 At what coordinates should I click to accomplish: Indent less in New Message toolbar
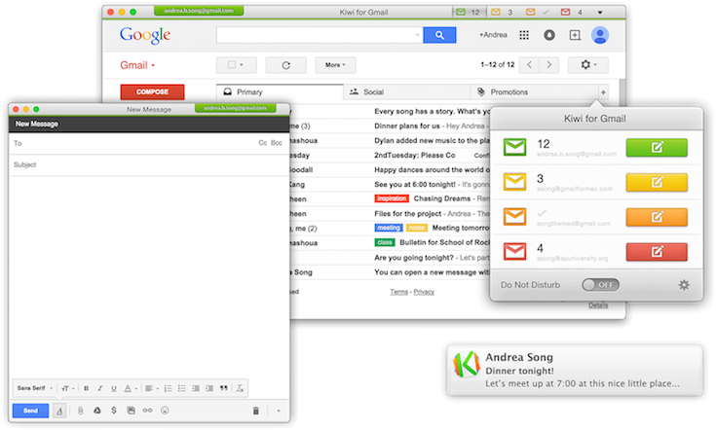pyautogui.click(x=196, y=388)
